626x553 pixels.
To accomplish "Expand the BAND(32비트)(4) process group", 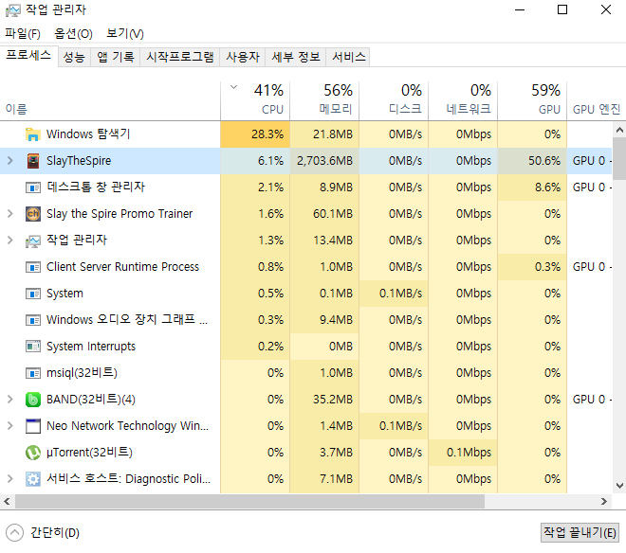I will pos(10,399).
